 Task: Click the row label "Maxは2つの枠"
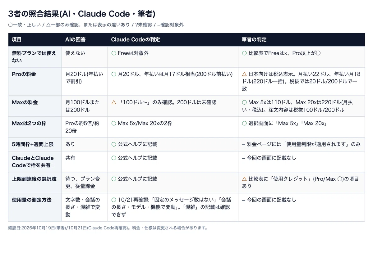tap(35, 127)
